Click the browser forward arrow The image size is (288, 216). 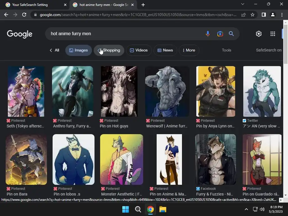(15, 15)
